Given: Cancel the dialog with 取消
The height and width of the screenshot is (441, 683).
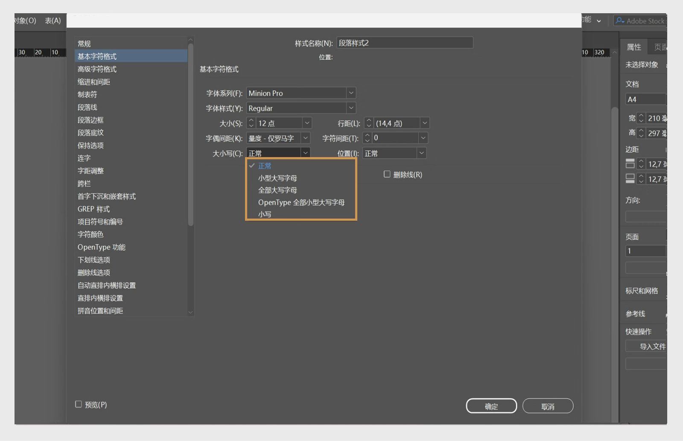Looking at the screenshot, I should point(548,406).
